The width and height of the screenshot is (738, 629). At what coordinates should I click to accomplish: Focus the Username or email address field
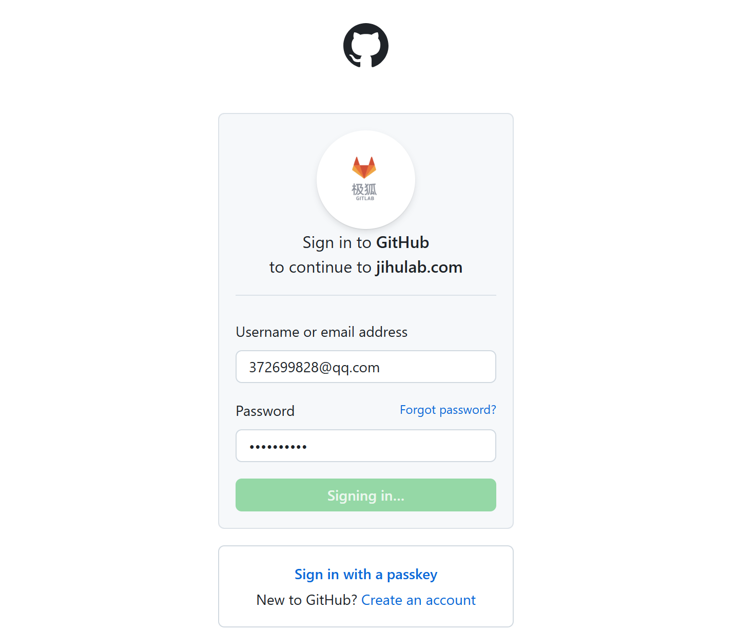pyautogui.click(x=365, y=367)
